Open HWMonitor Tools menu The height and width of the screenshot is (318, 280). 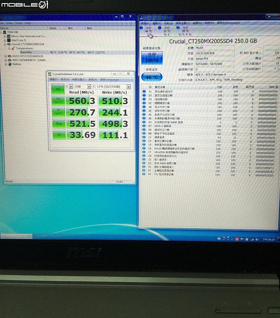[x=18, y=23]
